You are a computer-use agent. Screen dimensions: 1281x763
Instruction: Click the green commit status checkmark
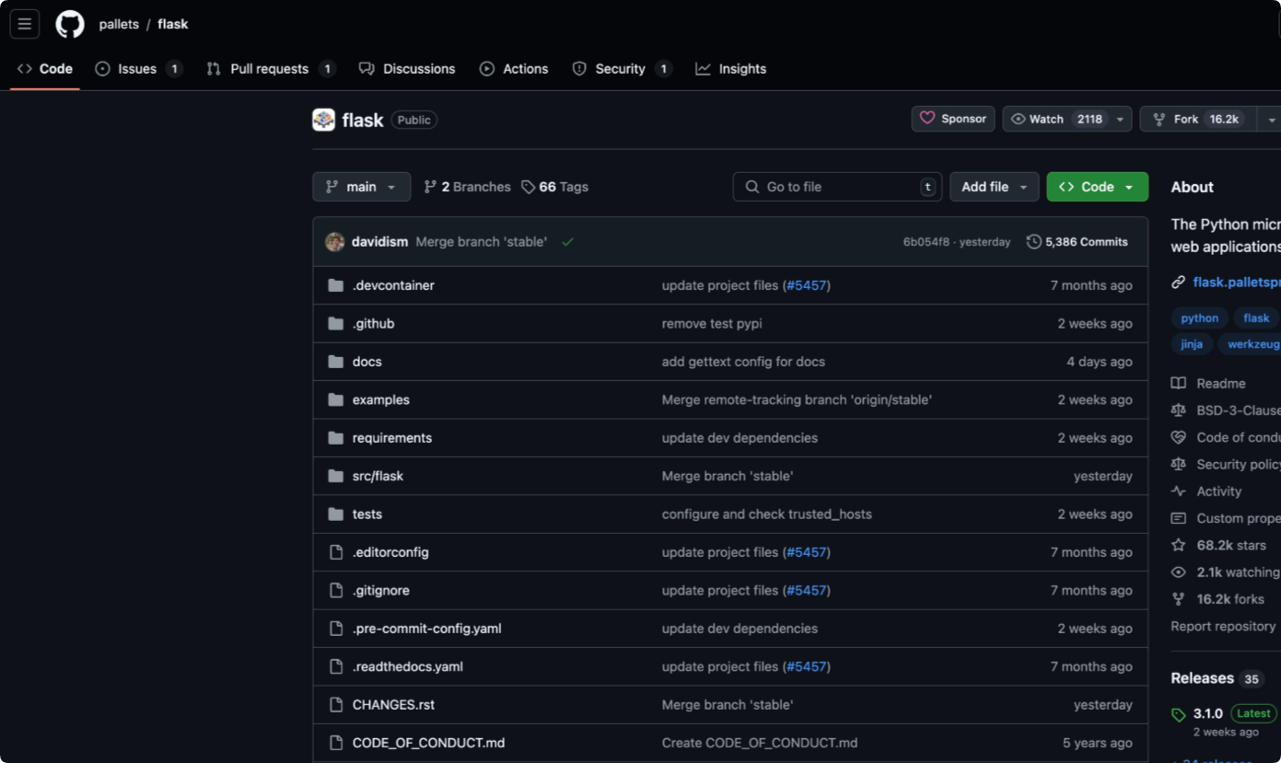tap(567, 242)
